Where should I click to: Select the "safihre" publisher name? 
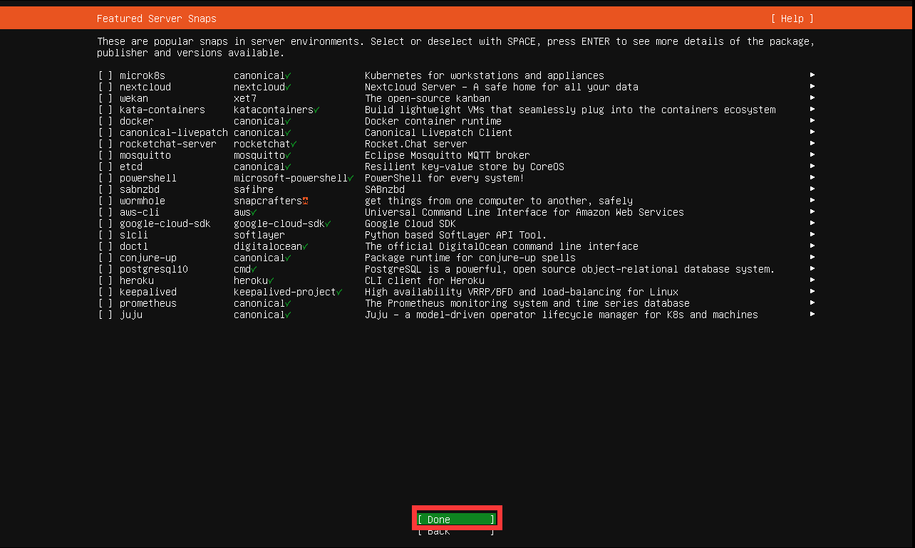click(254, 189)
